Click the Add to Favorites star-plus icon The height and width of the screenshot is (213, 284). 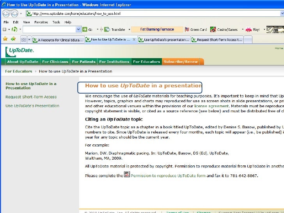coord(13,39)
